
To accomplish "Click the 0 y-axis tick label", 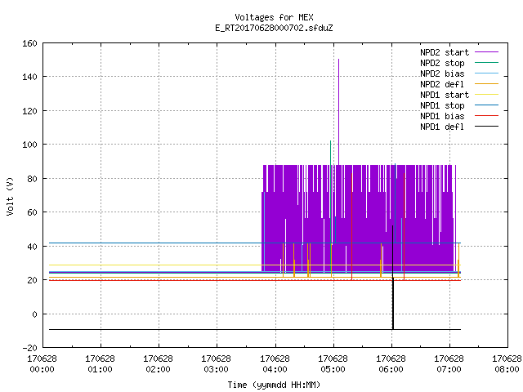I will [34, 314].
